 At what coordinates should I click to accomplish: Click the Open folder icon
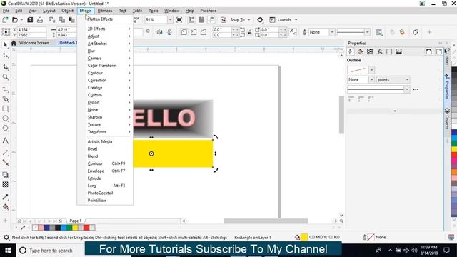(x=15, y=20)
